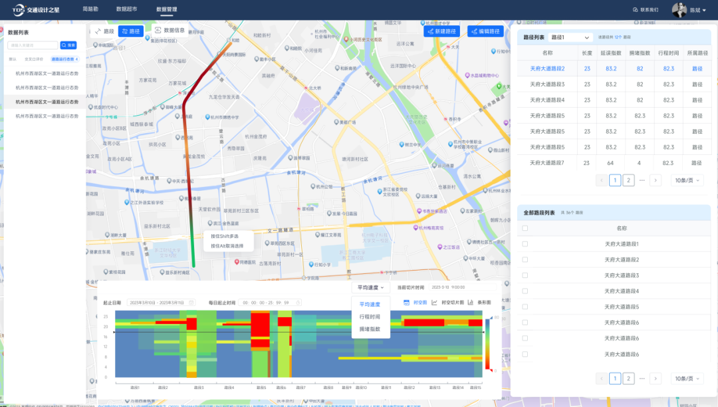
Task: Expand the 平均速度 metric dropdown
Action: 370,288
